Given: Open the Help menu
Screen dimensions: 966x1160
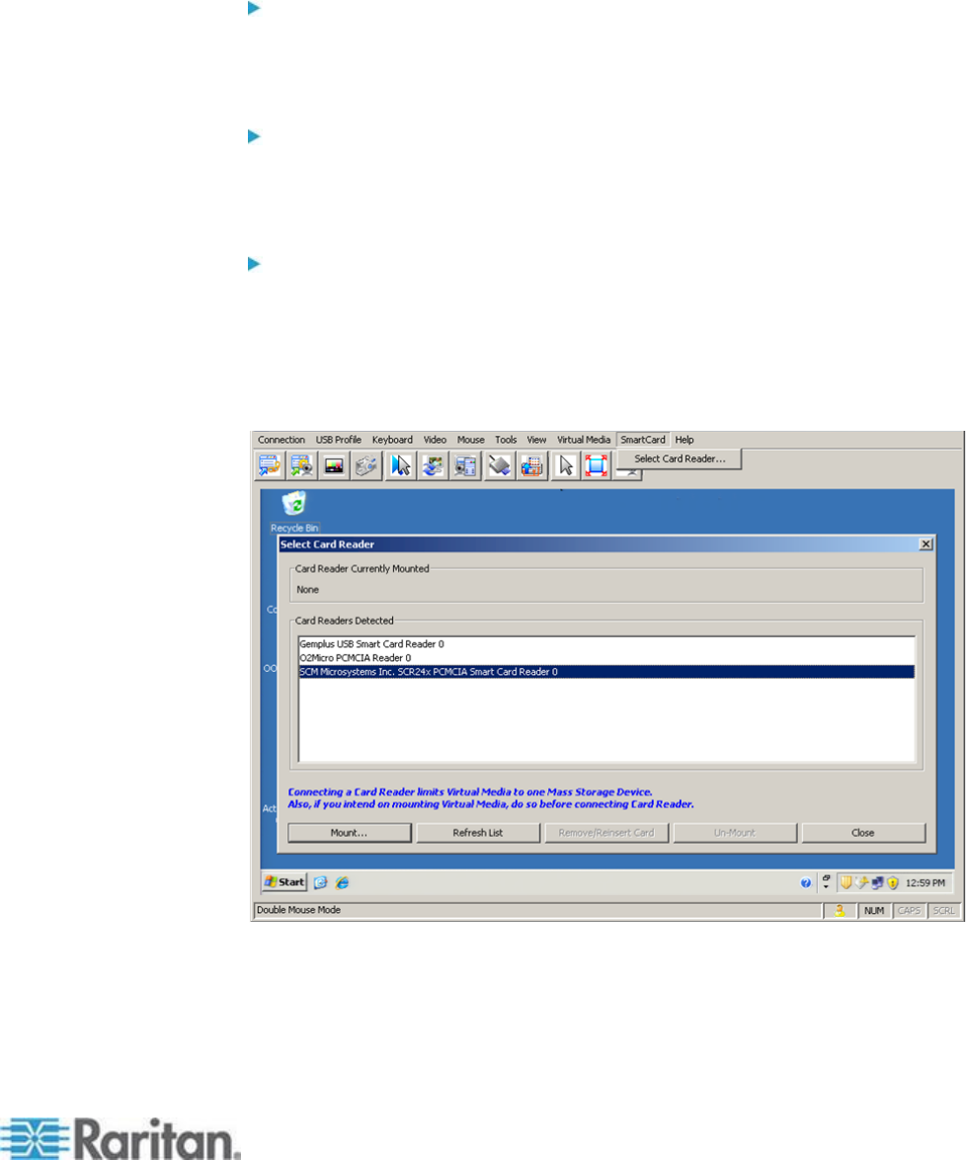Looking at the screenshot, I should 684,440.
